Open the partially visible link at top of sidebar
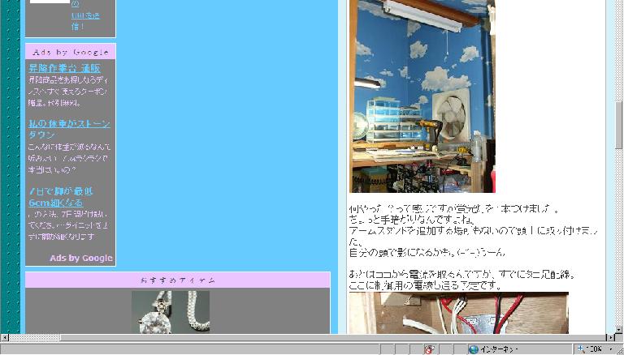 tap(85, 15)
